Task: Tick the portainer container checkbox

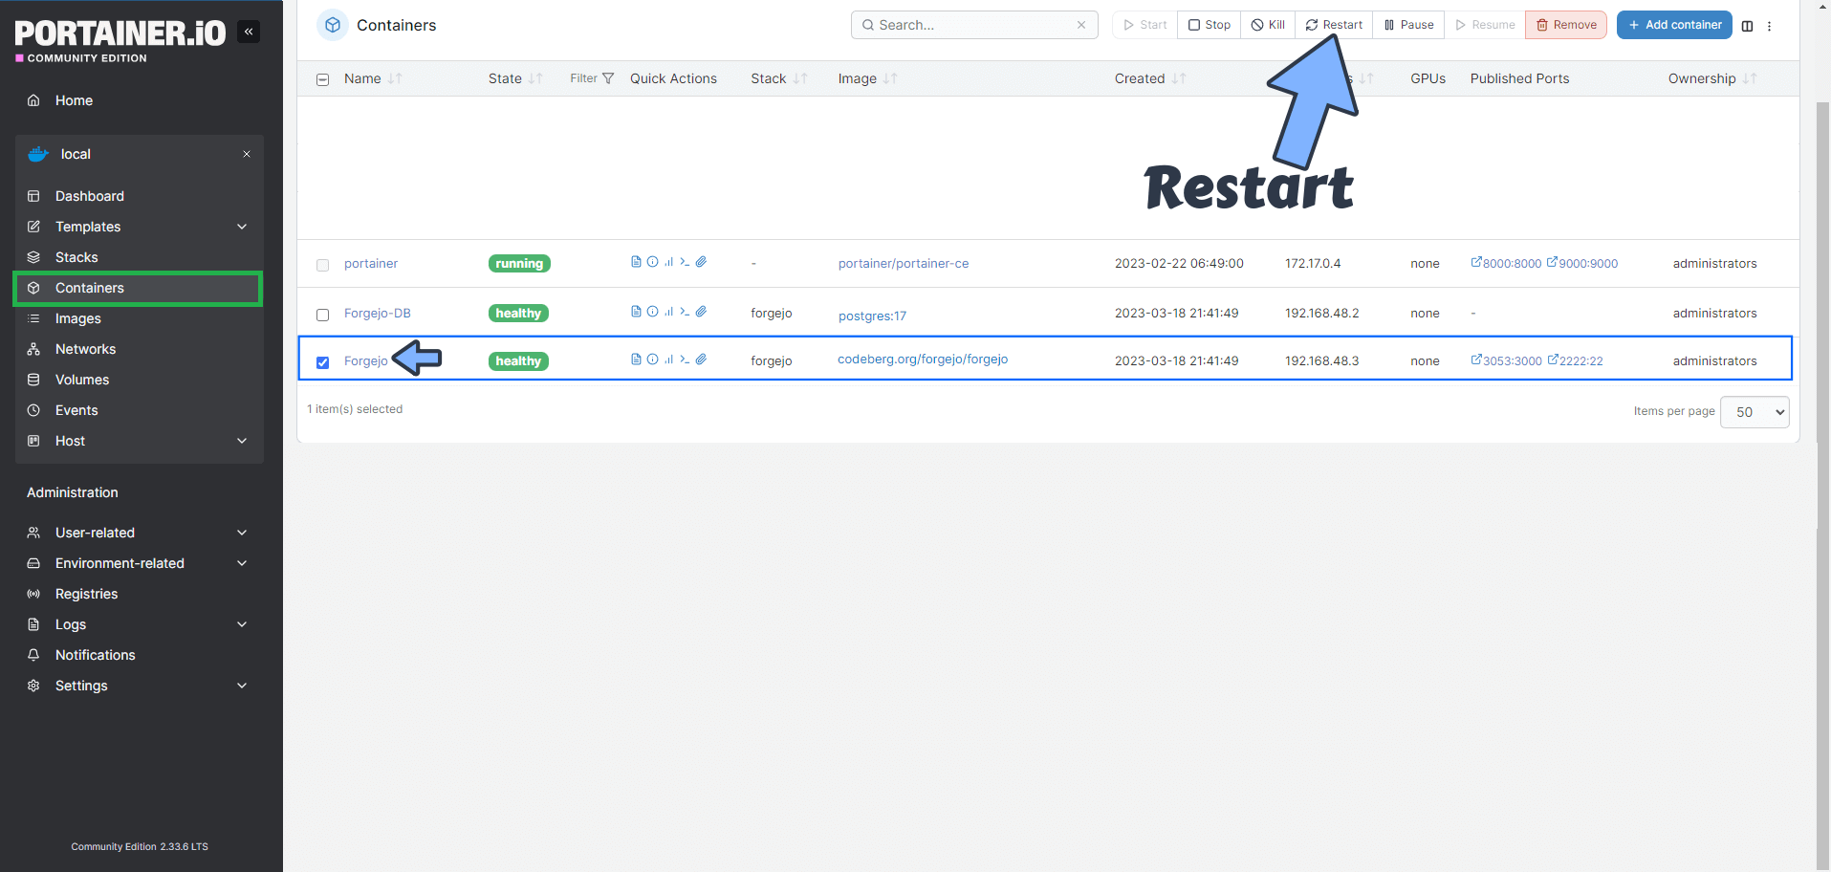Action: 323,265
